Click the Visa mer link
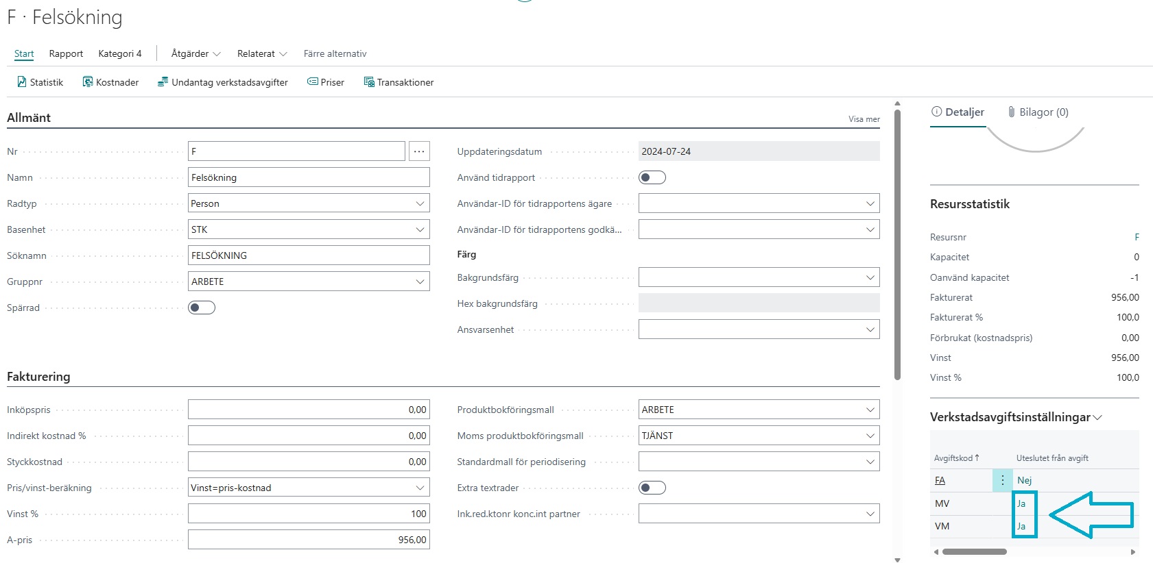Viewport: 1153px width, 563px height. (x=864, y=119)
